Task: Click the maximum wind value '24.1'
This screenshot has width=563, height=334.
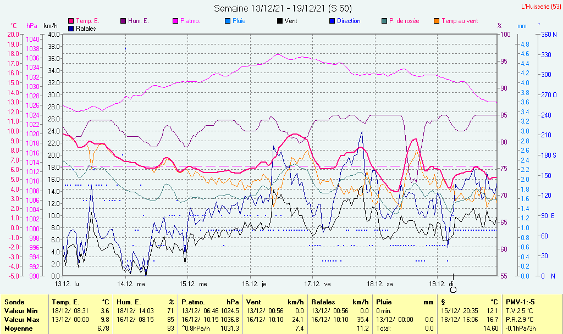Action: click(x=297, y=320)
